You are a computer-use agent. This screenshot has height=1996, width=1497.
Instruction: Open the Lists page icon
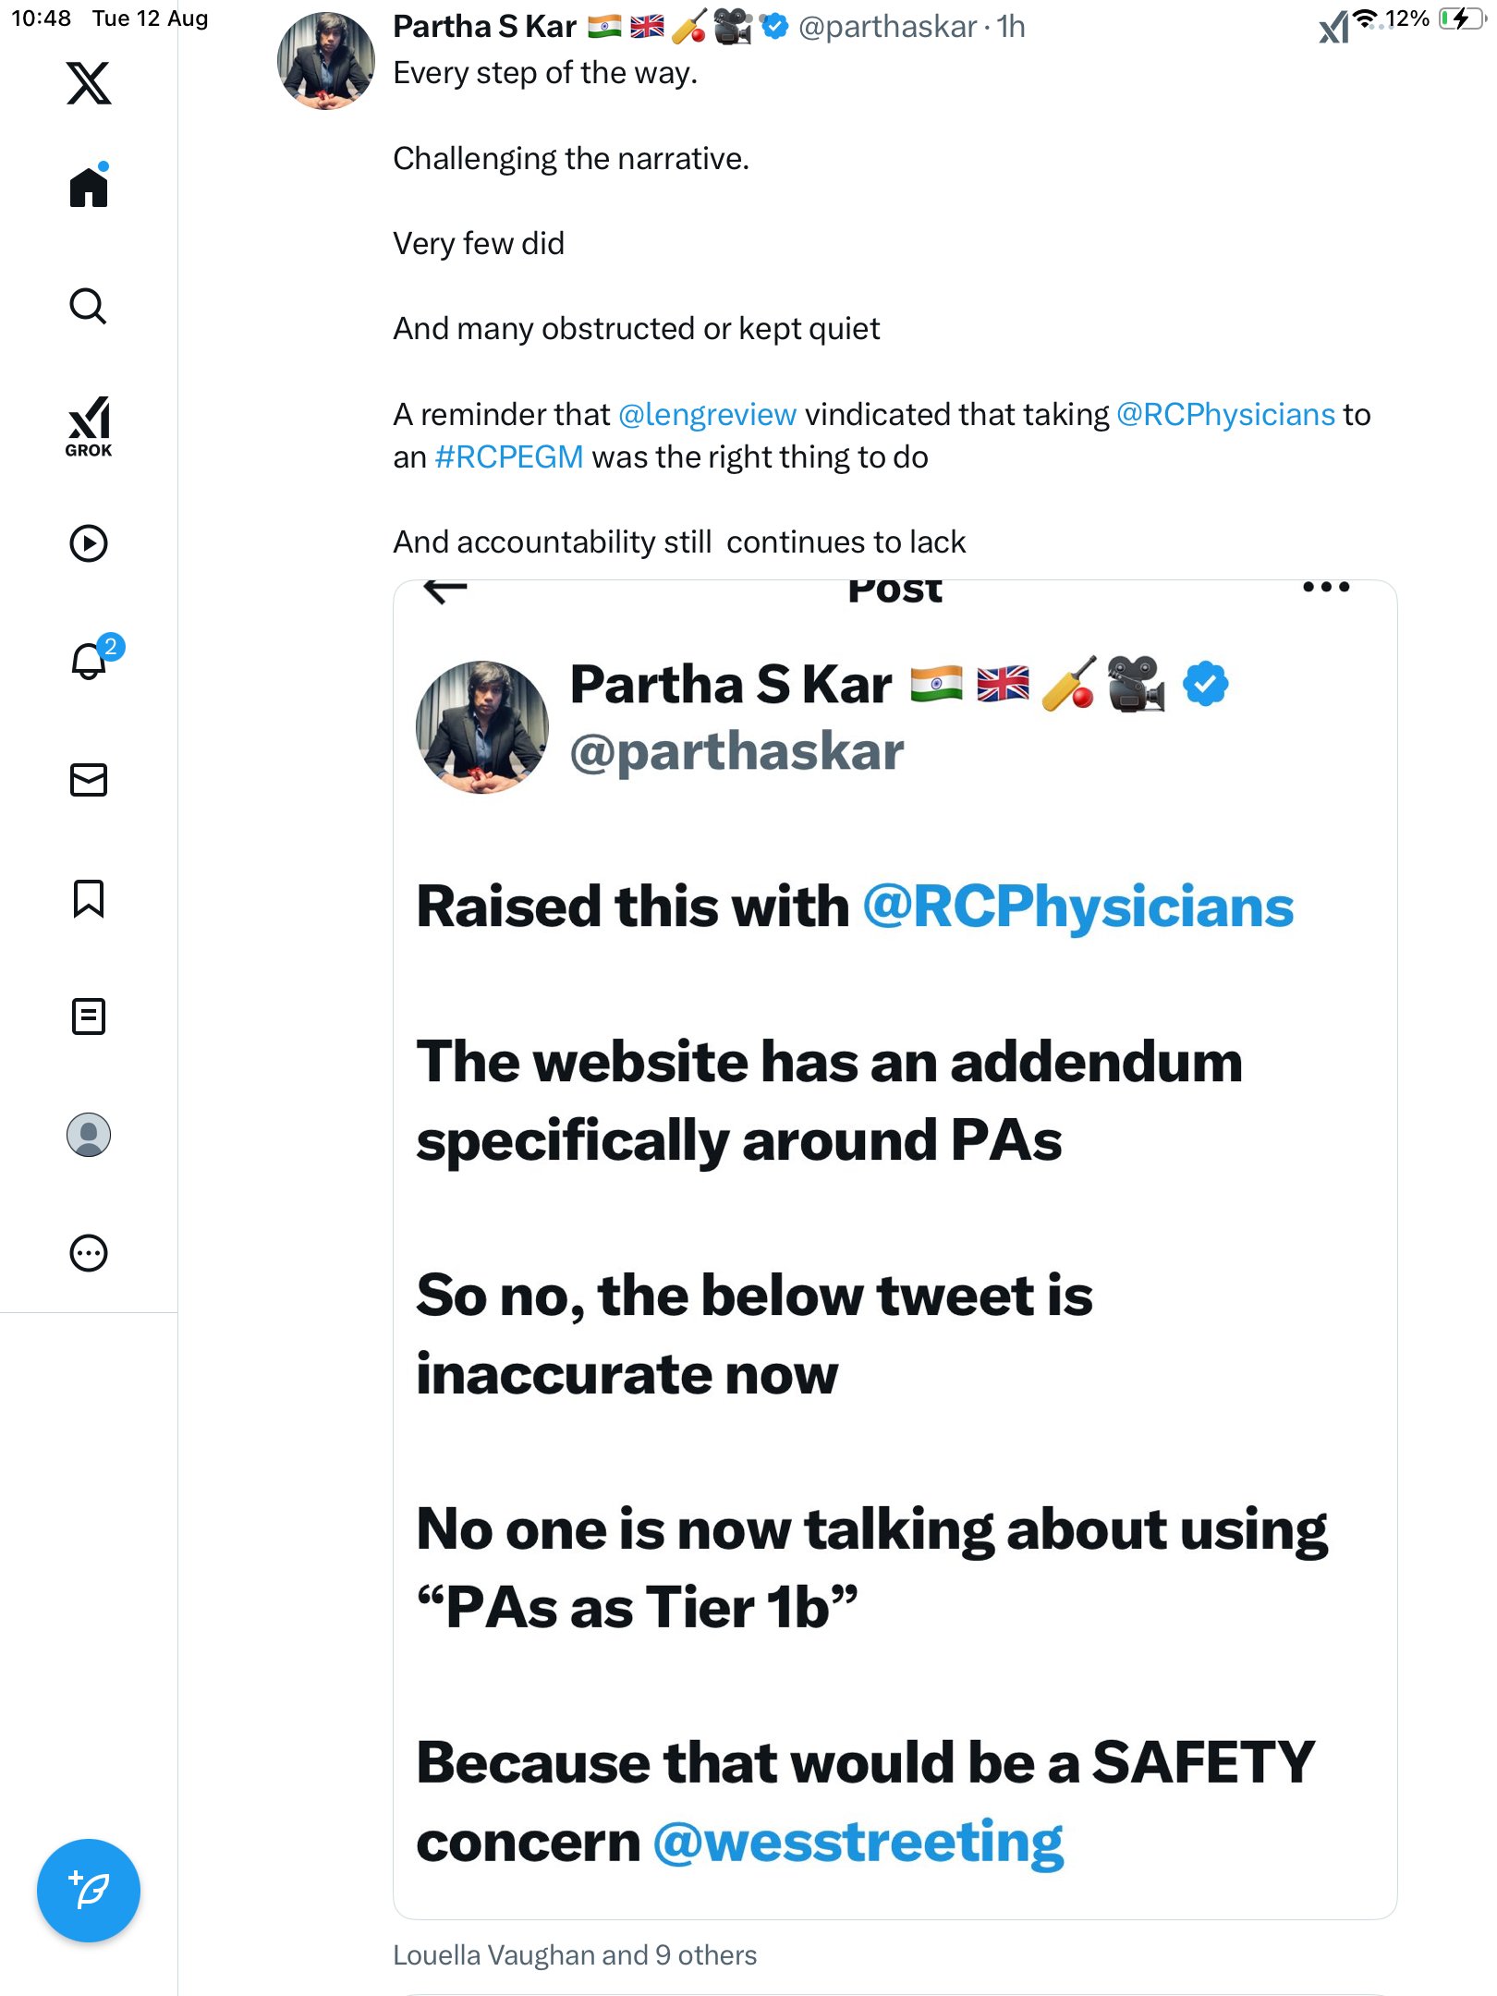[x=89, y=1016]
